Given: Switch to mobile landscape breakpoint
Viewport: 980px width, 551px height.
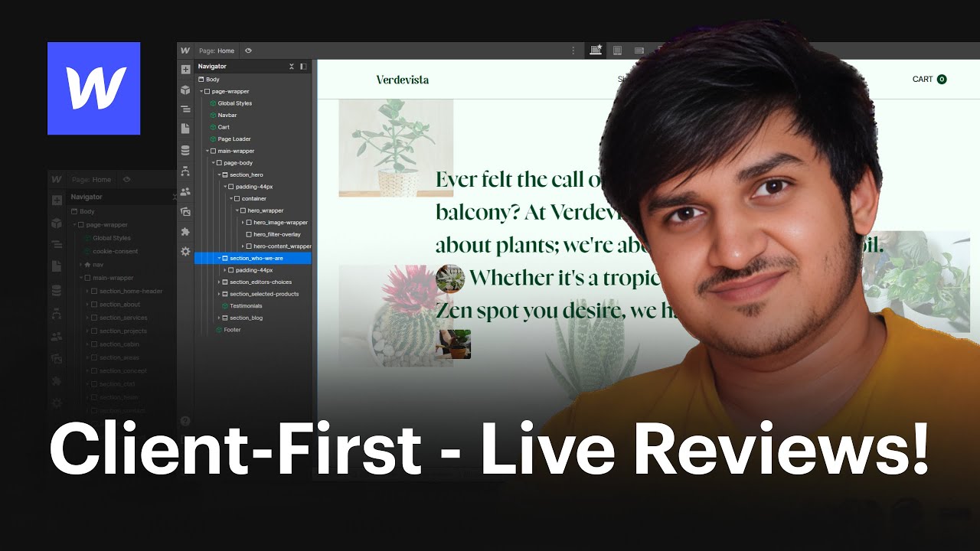Looking at the screenshot, I should (x=639, y=51).
